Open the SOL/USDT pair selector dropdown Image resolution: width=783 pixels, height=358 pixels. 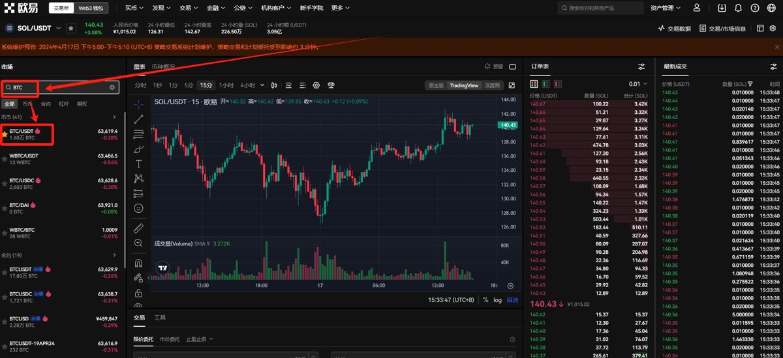click(58, 28)
